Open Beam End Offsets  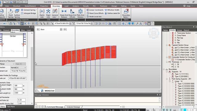click(72, 13)
